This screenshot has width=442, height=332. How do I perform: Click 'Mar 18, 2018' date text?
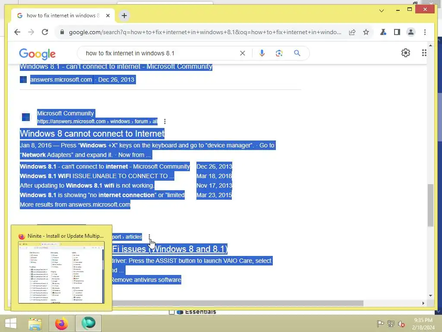click(214, 176)
